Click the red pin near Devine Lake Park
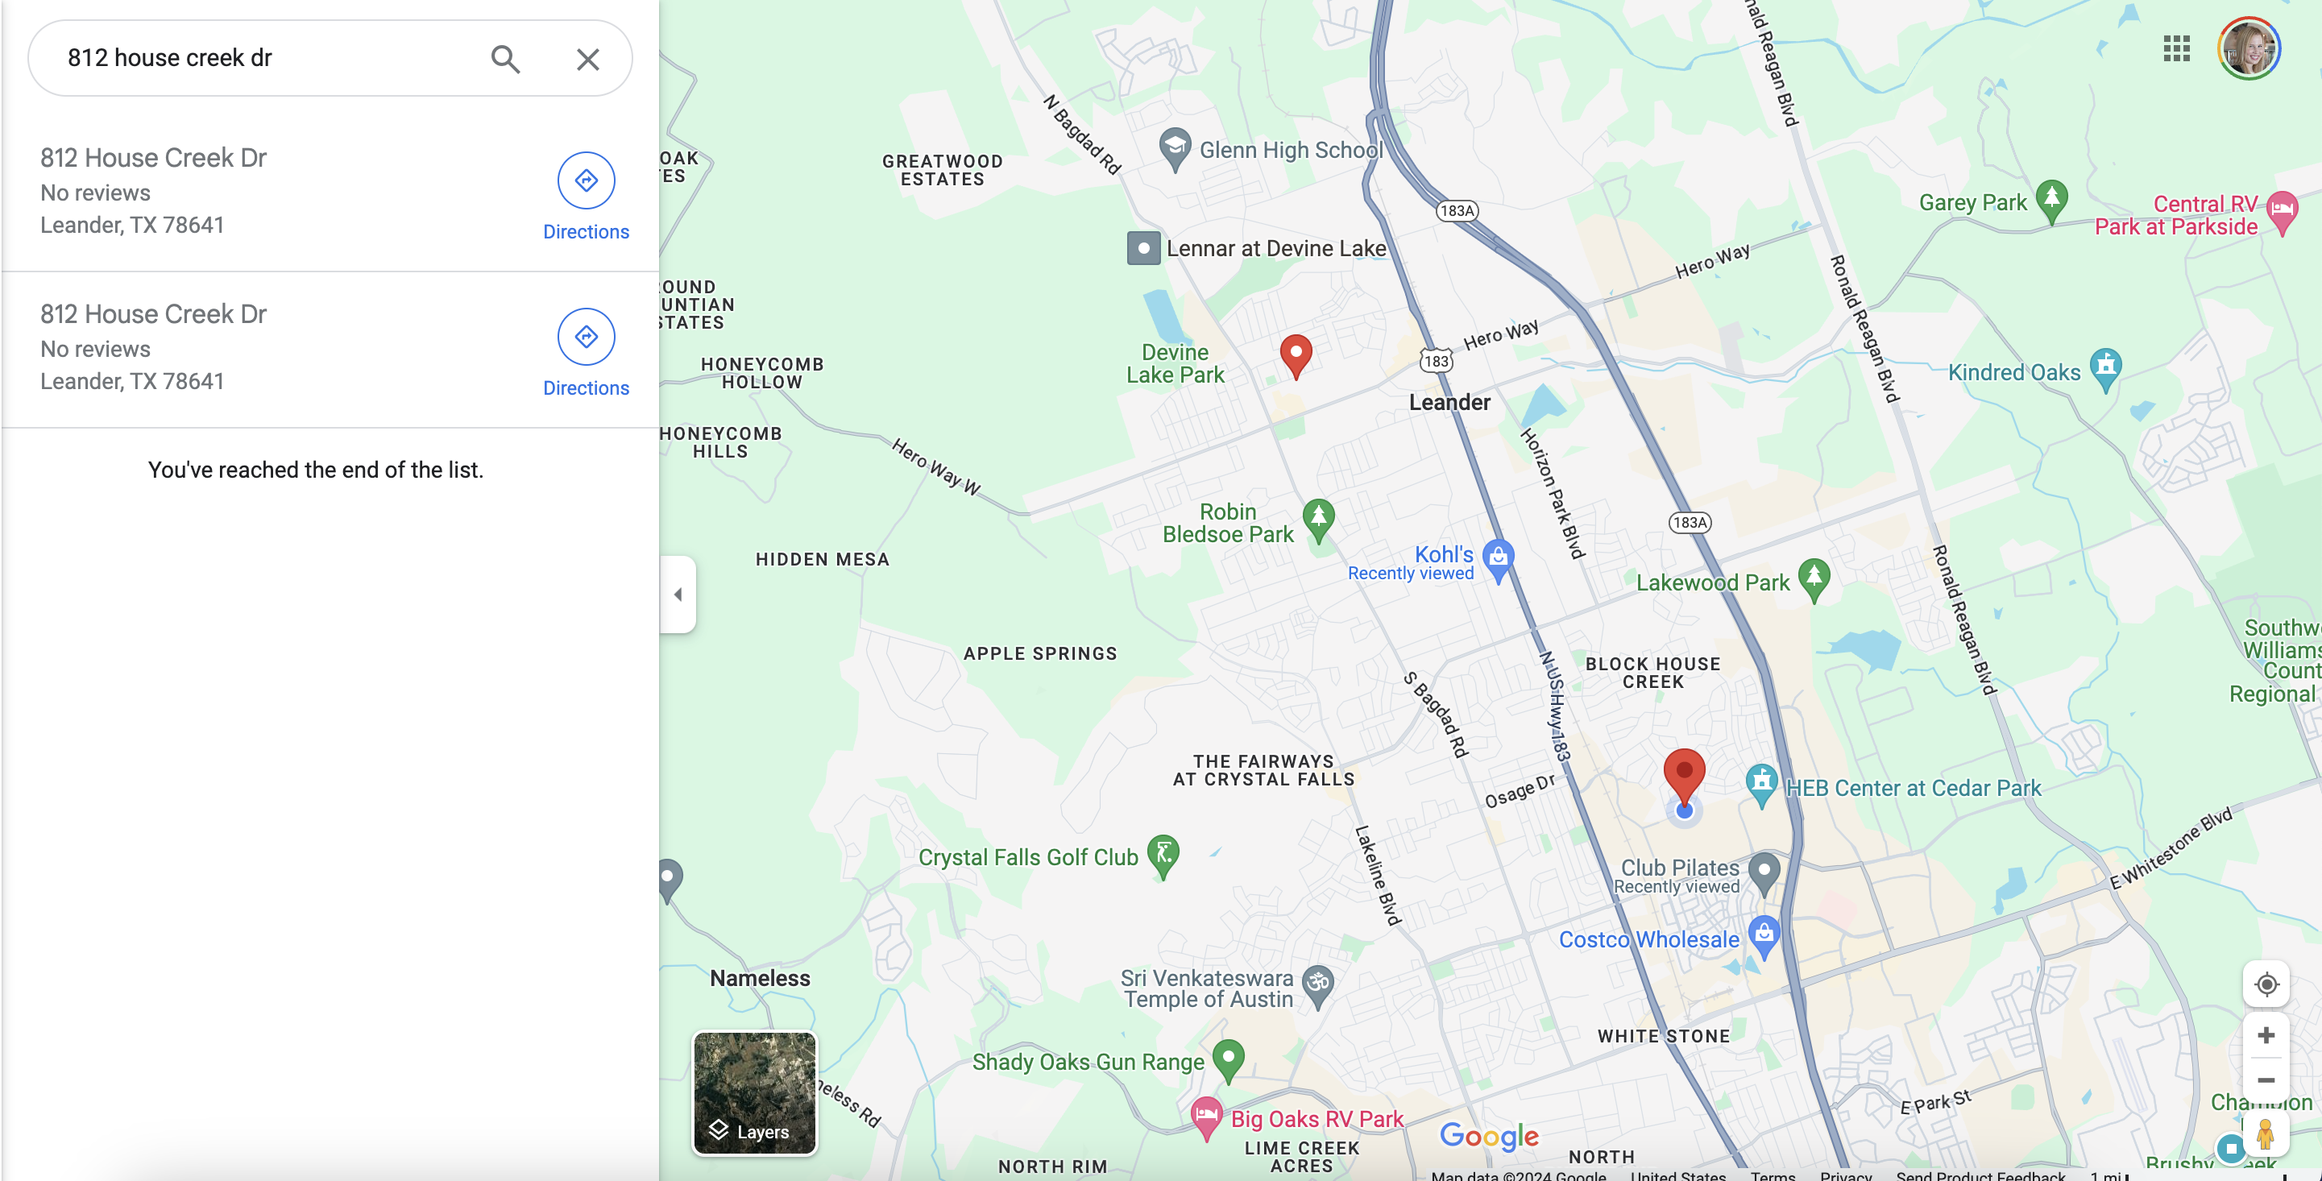This screenshot has width=2322, height=1181. [x=1296, y=355]
